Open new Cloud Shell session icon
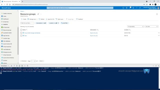The height and width of the screenshot is (90, 160). 22,66
